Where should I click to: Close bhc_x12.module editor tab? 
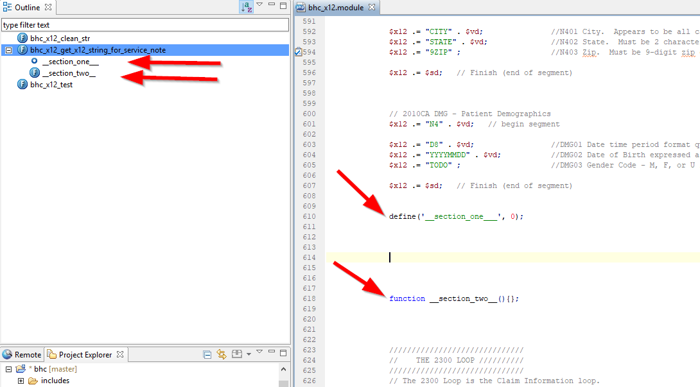click(371, 7)
